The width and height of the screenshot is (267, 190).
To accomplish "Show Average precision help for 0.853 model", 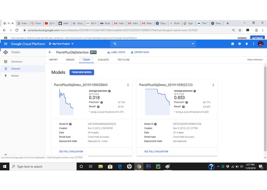I will coord(195,91).
